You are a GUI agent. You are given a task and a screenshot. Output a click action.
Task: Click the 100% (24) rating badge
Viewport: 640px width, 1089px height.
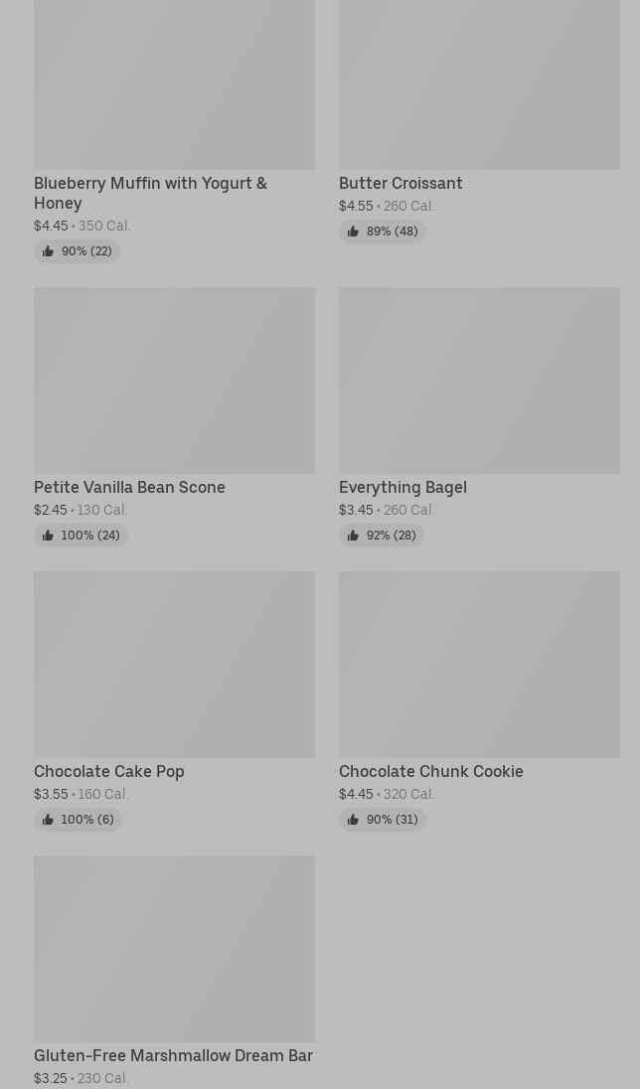click(81, 536)
